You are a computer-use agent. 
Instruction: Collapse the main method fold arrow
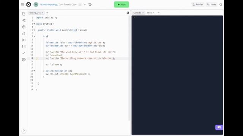34,30
